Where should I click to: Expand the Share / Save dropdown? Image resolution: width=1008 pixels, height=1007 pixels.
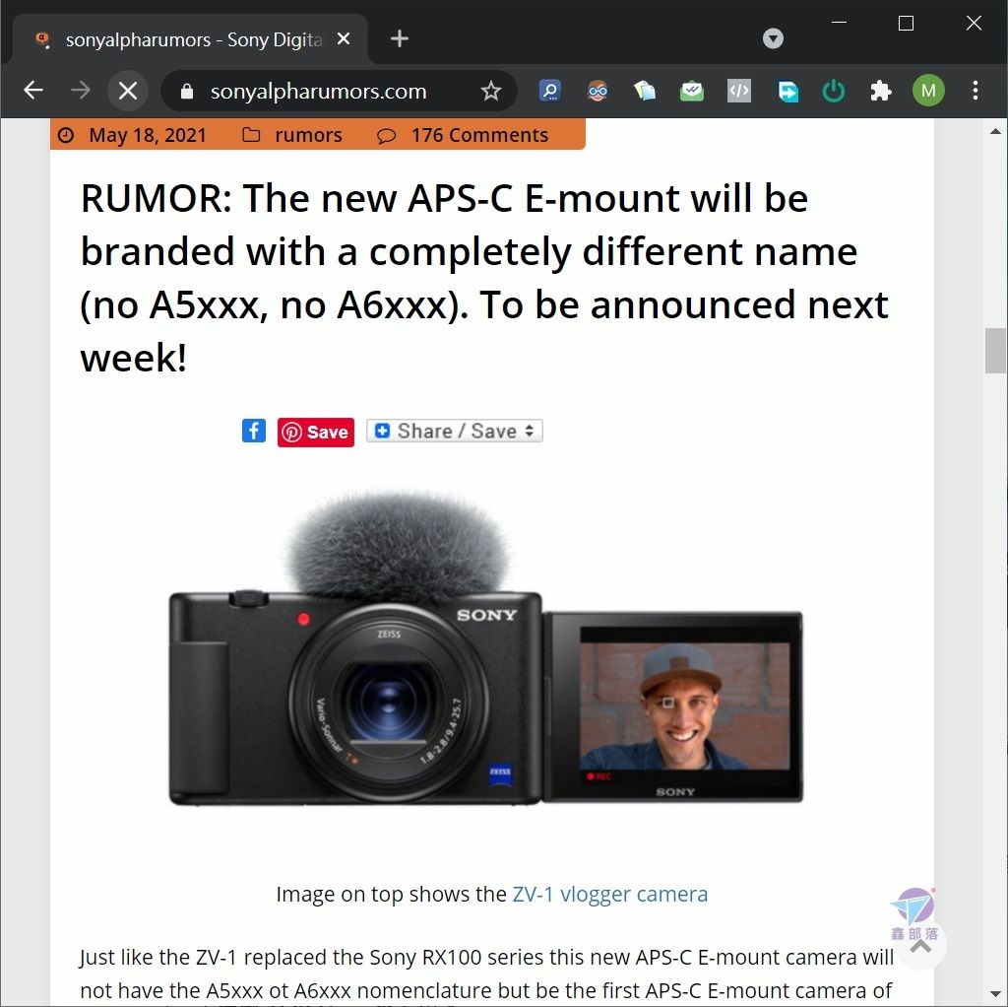[x=455, y=431]
